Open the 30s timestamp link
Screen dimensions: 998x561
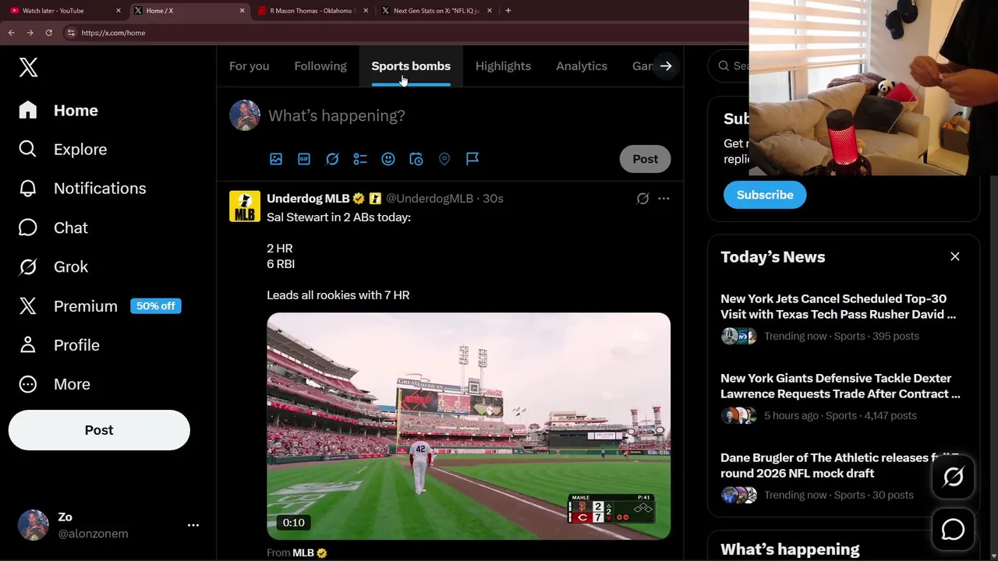pos(493,199)
